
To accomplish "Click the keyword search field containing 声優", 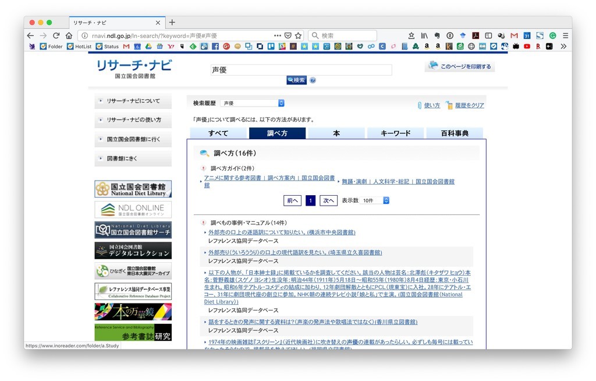I will tap(301, 70).
